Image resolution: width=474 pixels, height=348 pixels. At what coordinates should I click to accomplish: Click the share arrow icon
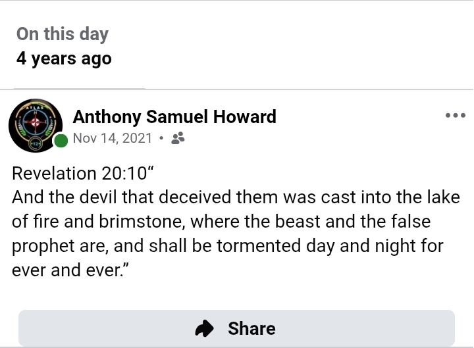(205, 328)
